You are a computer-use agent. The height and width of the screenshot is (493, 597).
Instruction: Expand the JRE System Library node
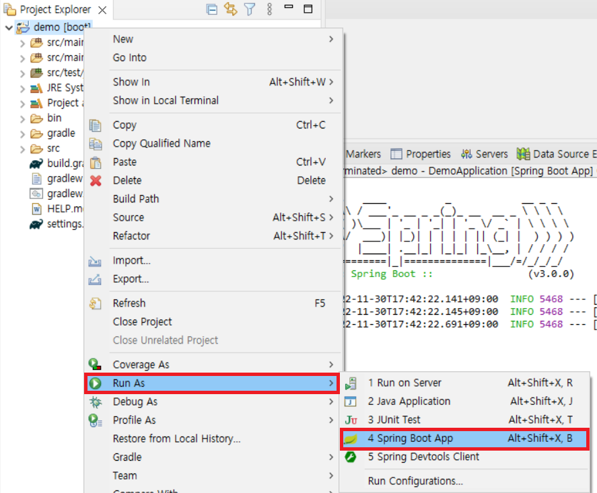coord(22,89)
